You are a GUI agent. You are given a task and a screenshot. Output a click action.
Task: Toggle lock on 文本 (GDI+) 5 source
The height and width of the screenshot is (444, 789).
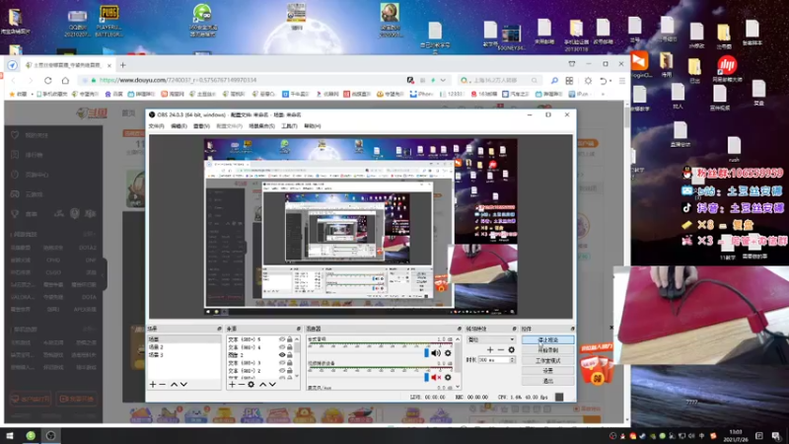tap(289, 339)
